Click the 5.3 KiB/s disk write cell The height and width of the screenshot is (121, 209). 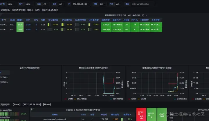pos(117,29)
